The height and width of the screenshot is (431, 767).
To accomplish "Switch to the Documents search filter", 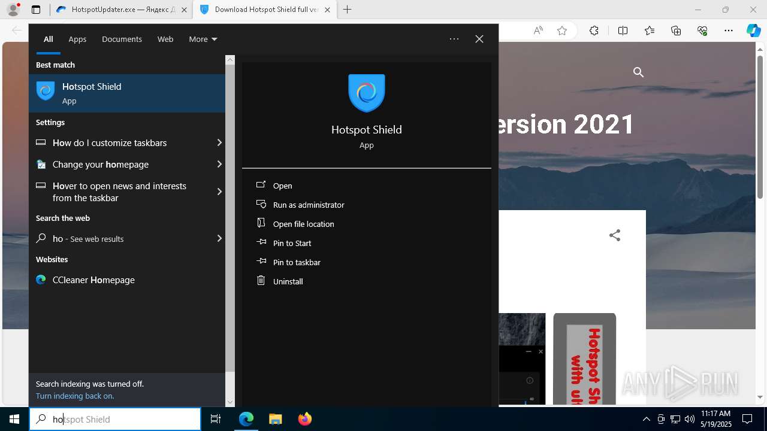I will [x=122, y=39].
